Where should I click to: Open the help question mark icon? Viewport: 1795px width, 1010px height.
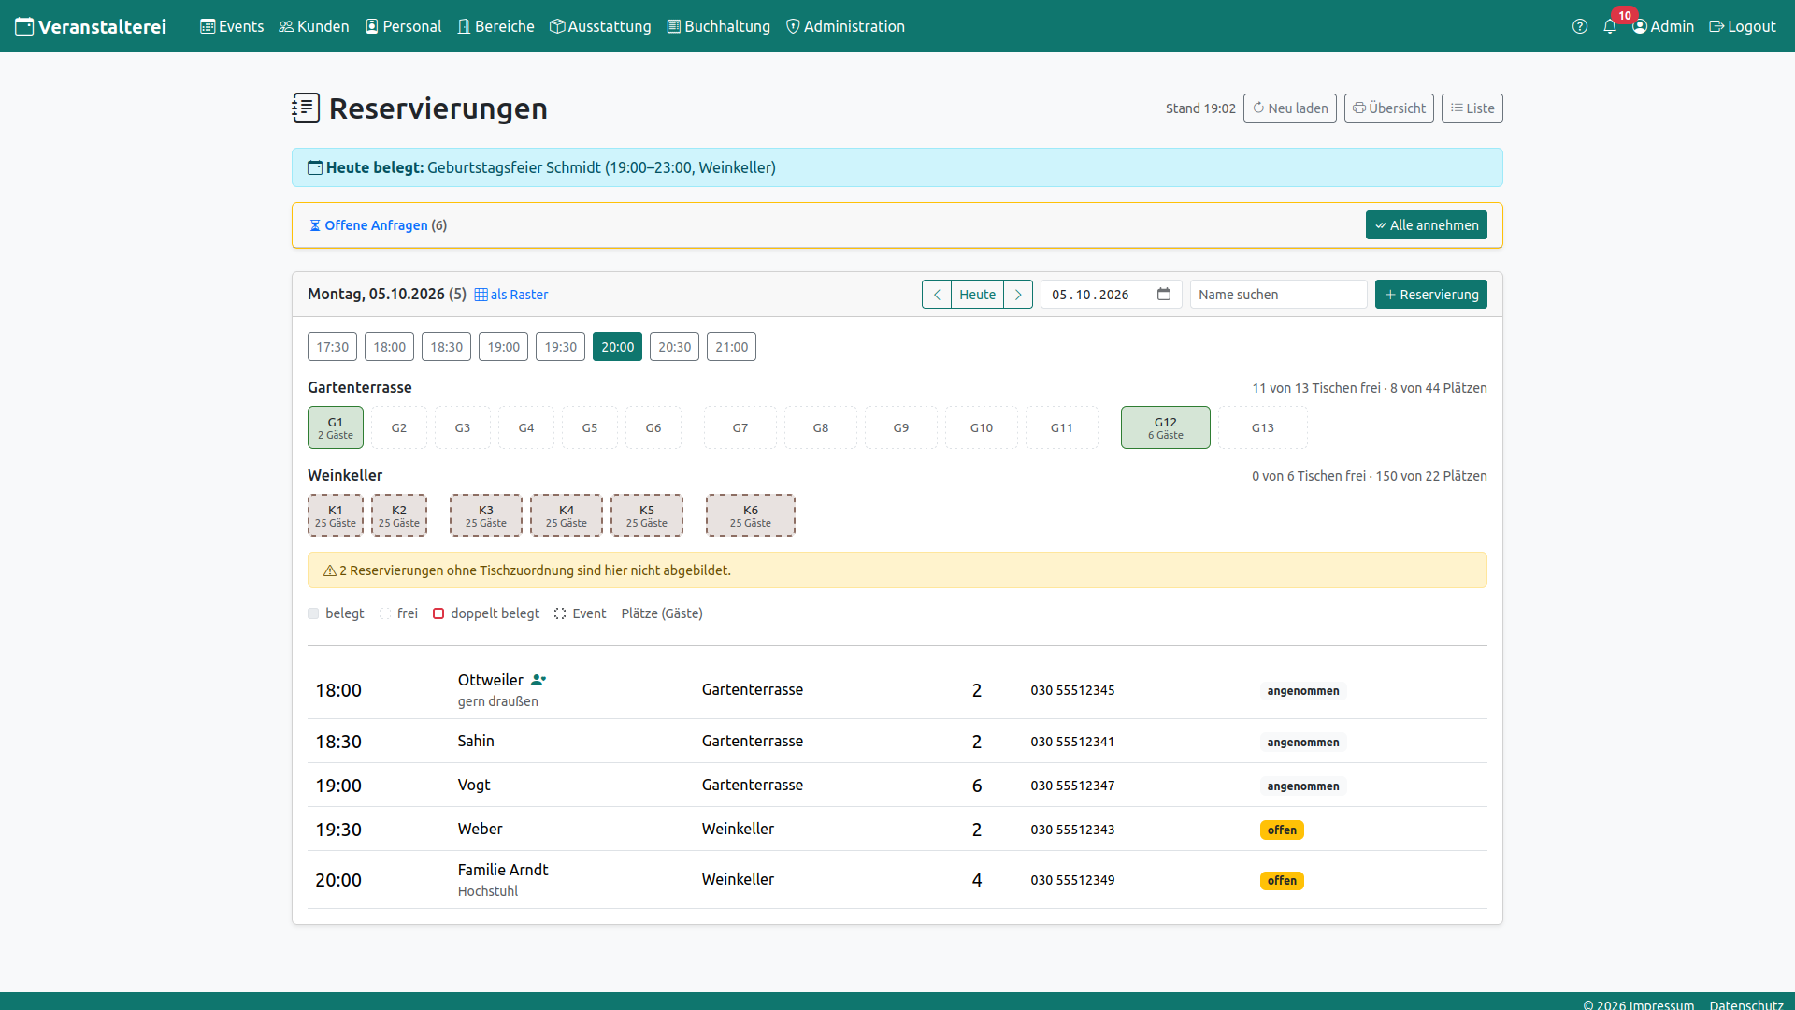click(1580, 26)
